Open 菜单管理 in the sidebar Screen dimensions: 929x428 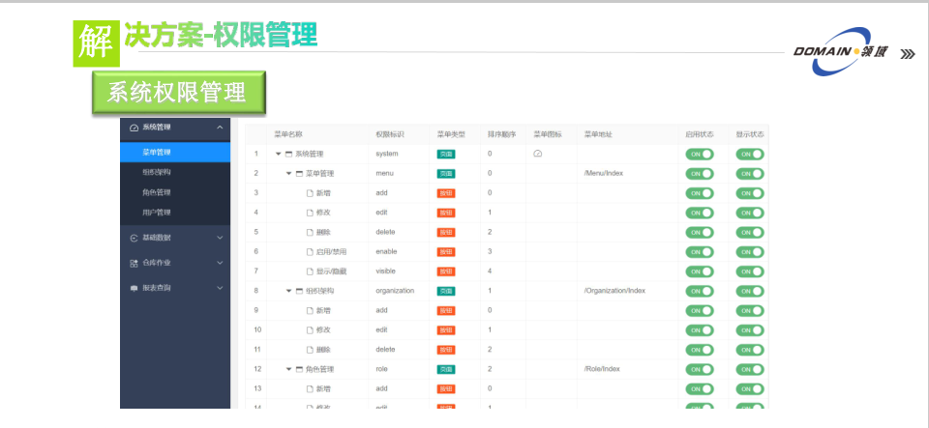[x=175, y=152]
